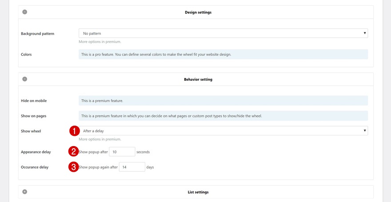The width and height of the screenshot is (391, 202).
Task: Click premium note below Show wheel dropdown
Action: (100, 139)
